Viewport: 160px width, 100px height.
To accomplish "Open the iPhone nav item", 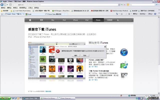I will pyautogui.click(x=75, y=20).
